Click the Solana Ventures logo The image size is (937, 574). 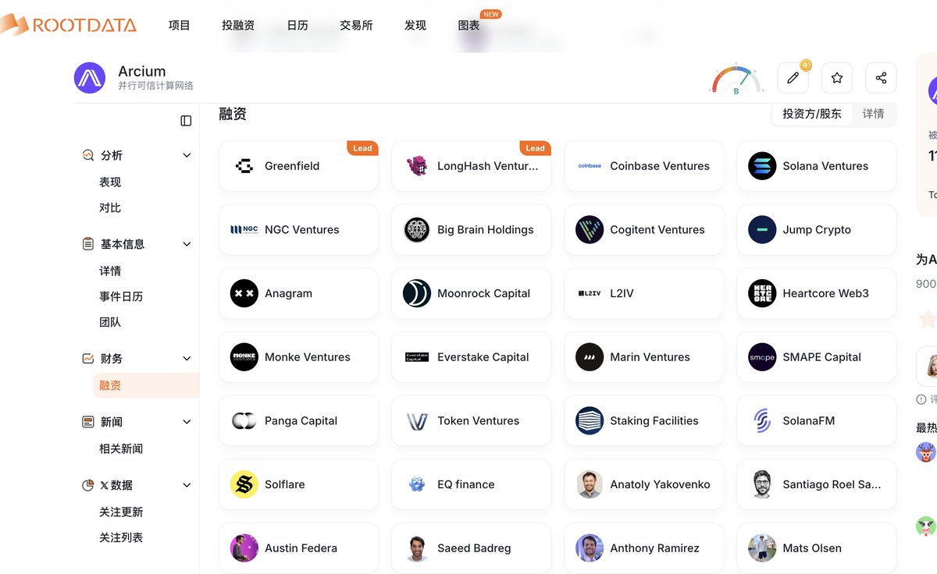coord(762,166)
